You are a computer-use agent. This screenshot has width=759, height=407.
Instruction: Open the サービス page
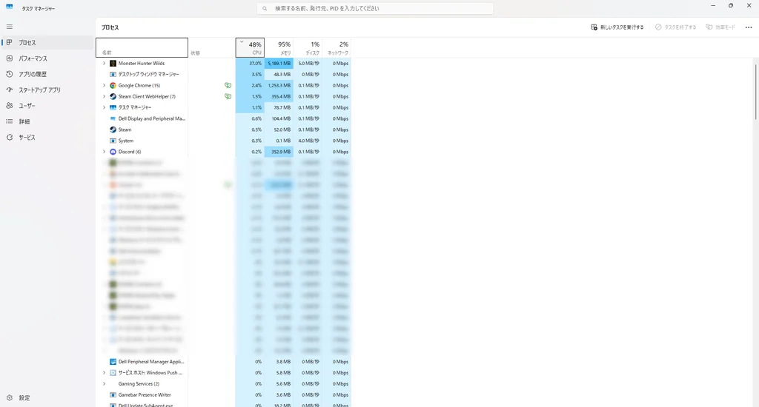coord(47,138)
